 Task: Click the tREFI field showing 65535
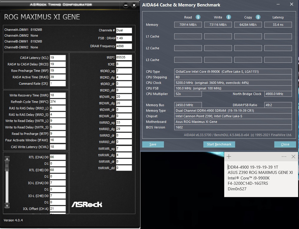124,57
